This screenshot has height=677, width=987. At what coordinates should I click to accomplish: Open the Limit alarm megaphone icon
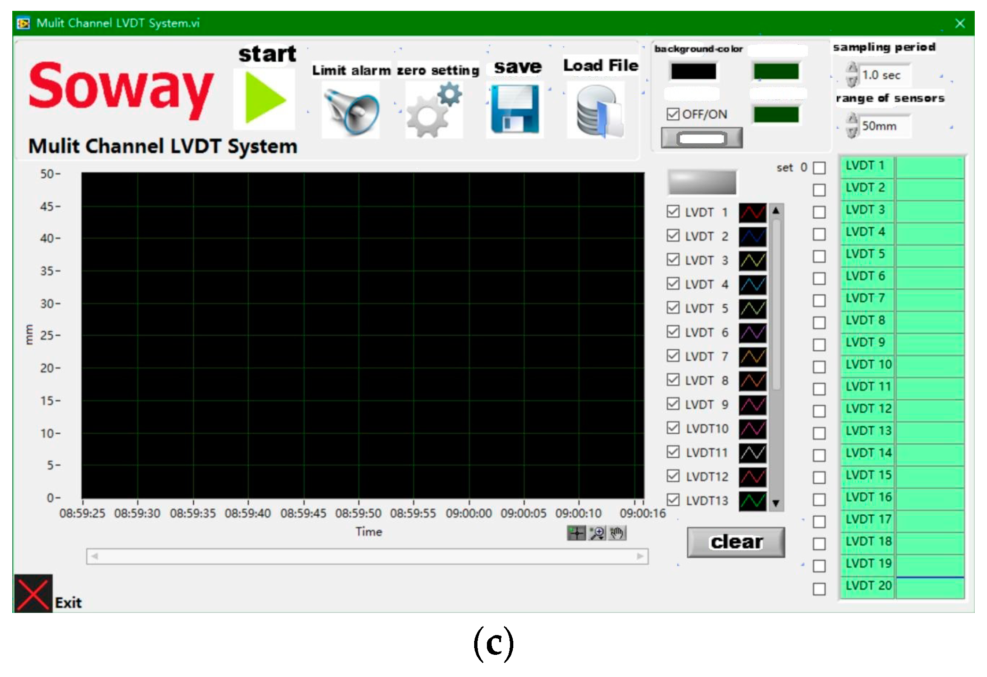click(x=351, y=110)
